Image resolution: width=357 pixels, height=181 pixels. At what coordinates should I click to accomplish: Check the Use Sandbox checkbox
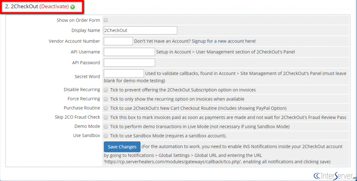point(106,136)
